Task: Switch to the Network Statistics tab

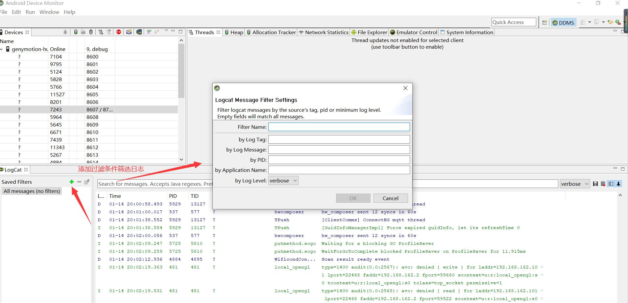Action: tap(324, 32)
